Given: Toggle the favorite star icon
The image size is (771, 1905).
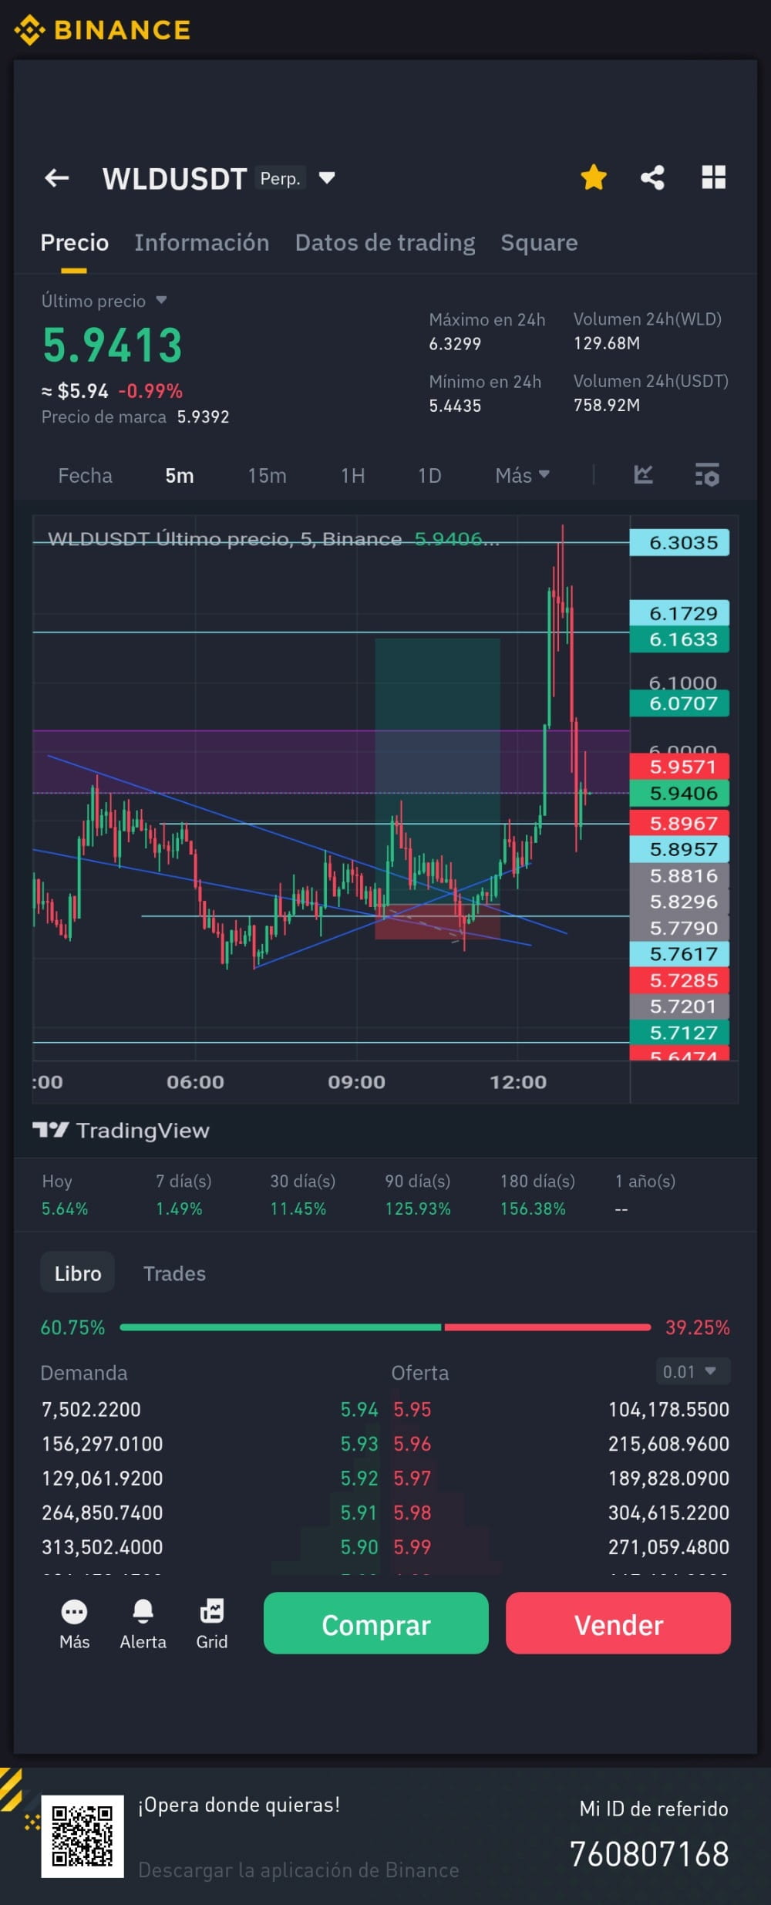Looking at the screenshot, I should coord(594,177).
